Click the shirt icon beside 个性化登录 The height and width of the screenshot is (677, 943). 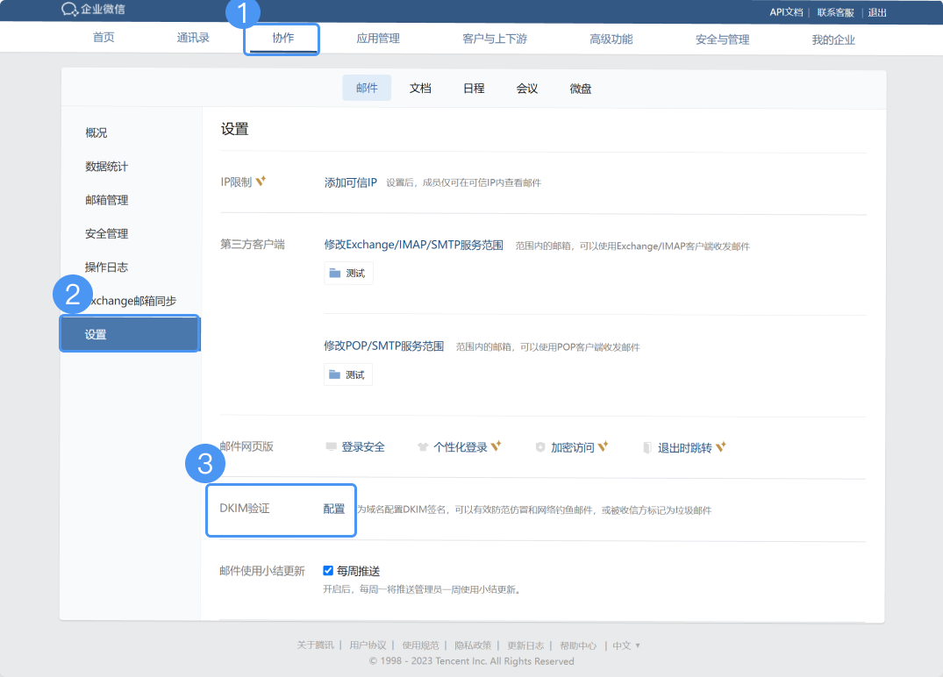click(423, 447)
